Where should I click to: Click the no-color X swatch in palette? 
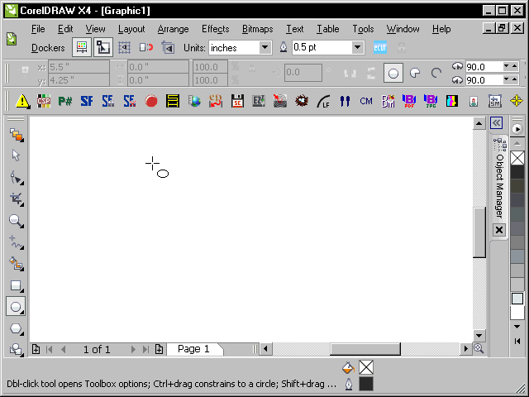517,157
